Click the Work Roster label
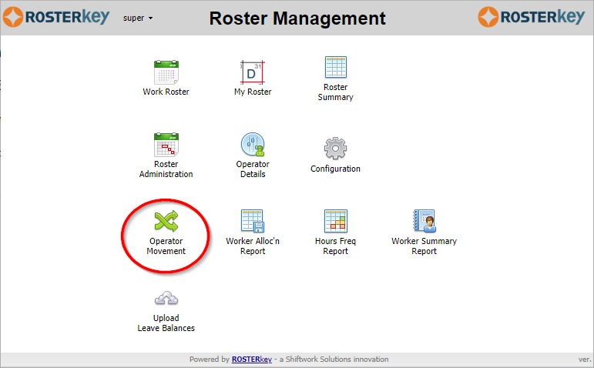The height and width of the screenshot is (368, 594). (166, 92)
